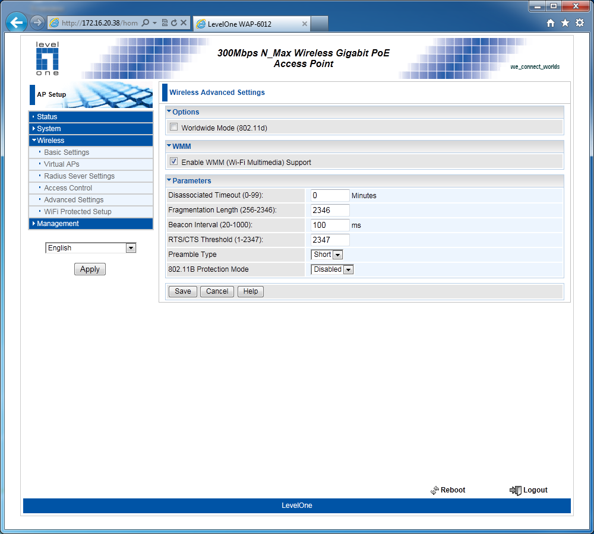Click the Fragmentation Length input field
594x534 pixels.
point(330,211)
